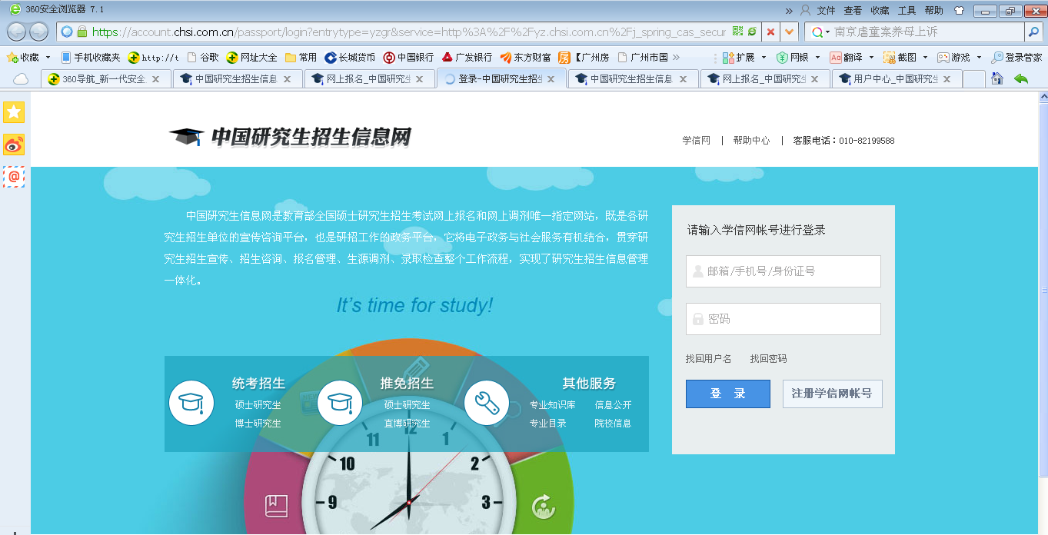Click the browser Forward arrow button
The height and width of the screenshot is (535, 1048).
[38, 32]
